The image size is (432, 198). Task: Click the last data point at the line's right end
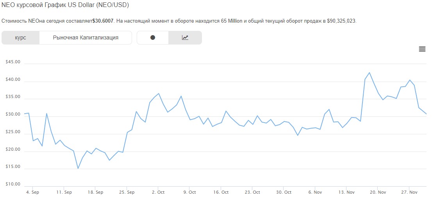click(426, 114)
